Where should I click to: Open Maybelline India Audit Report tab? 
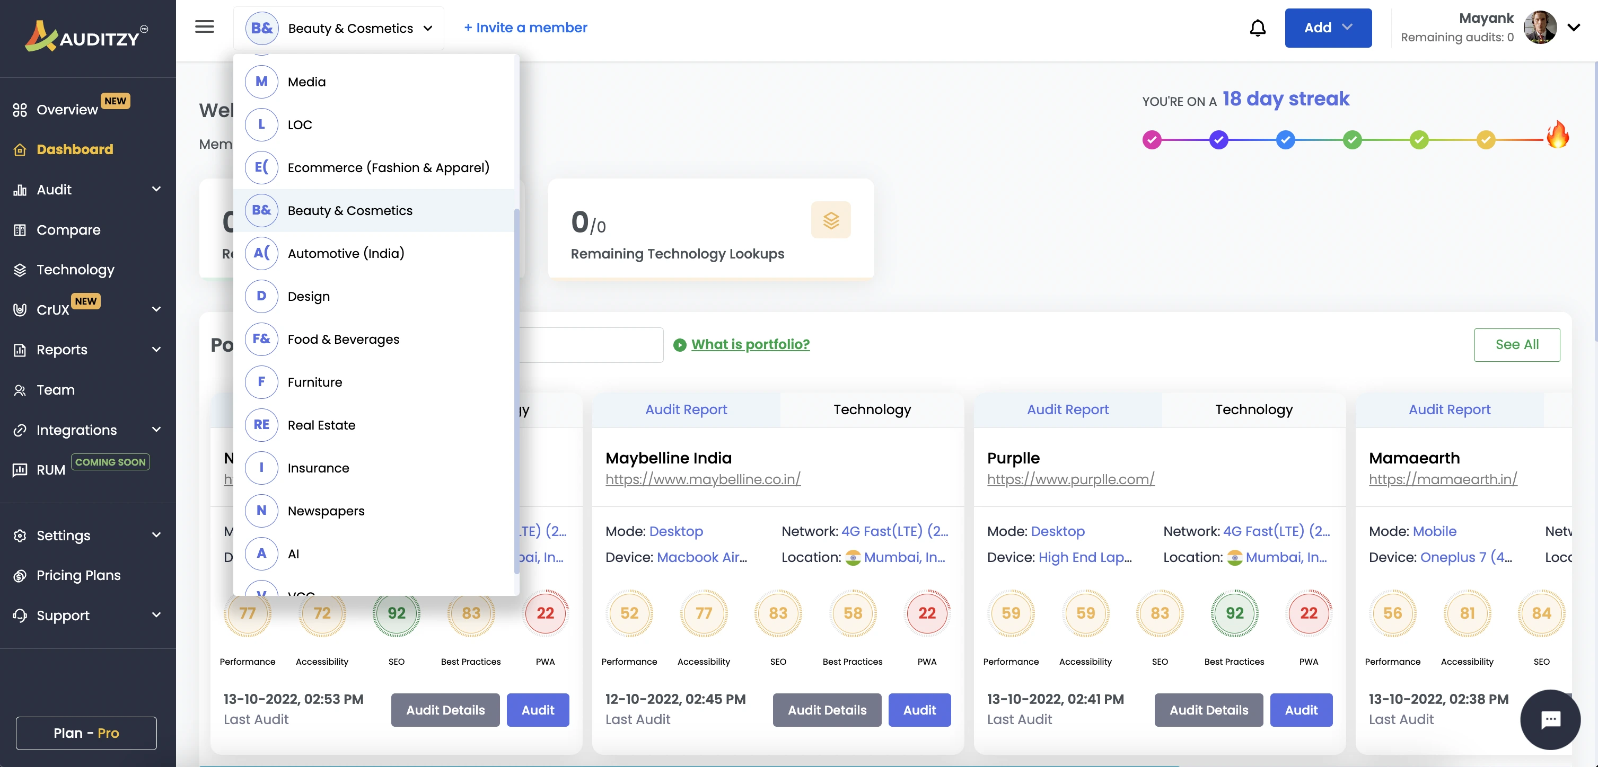tap(686, 409)
